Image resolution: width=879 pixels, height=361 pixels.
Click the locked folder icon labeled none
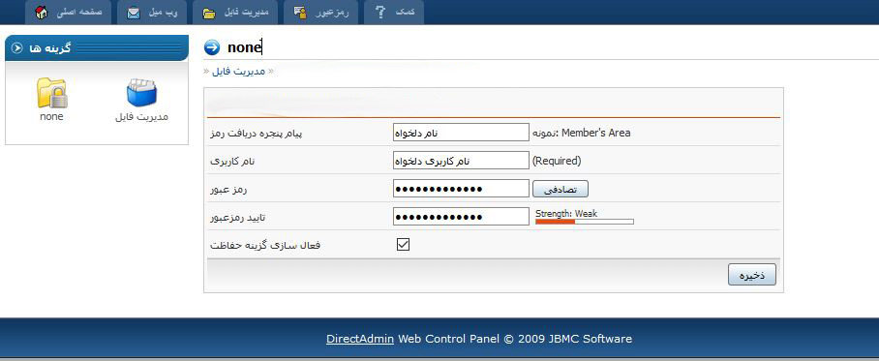[x=51, y=93]
